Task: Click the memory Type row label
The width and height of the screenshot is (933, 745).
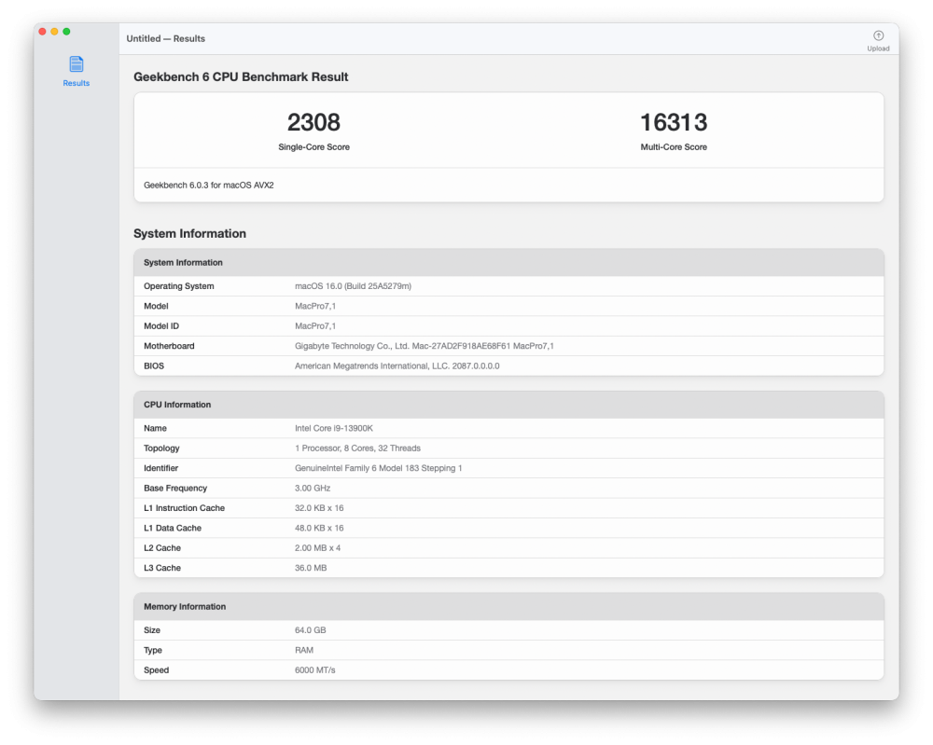Action: coord(153,650)
